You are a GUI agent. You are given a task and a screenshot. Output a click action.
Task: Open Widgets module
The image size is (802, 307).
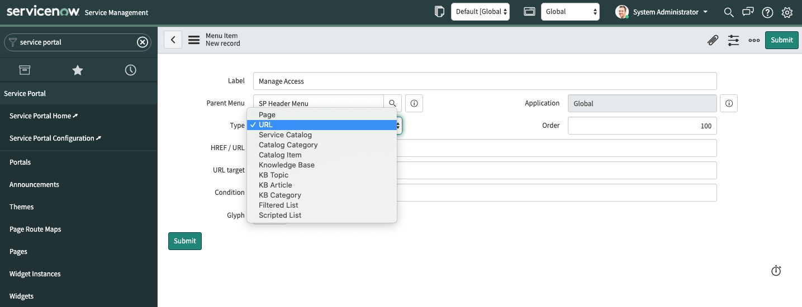[21, 296]
